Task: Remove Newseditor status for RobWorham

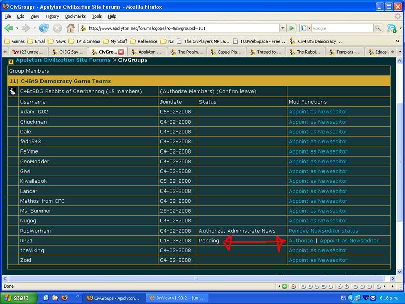Action: (x=323, y=231)
